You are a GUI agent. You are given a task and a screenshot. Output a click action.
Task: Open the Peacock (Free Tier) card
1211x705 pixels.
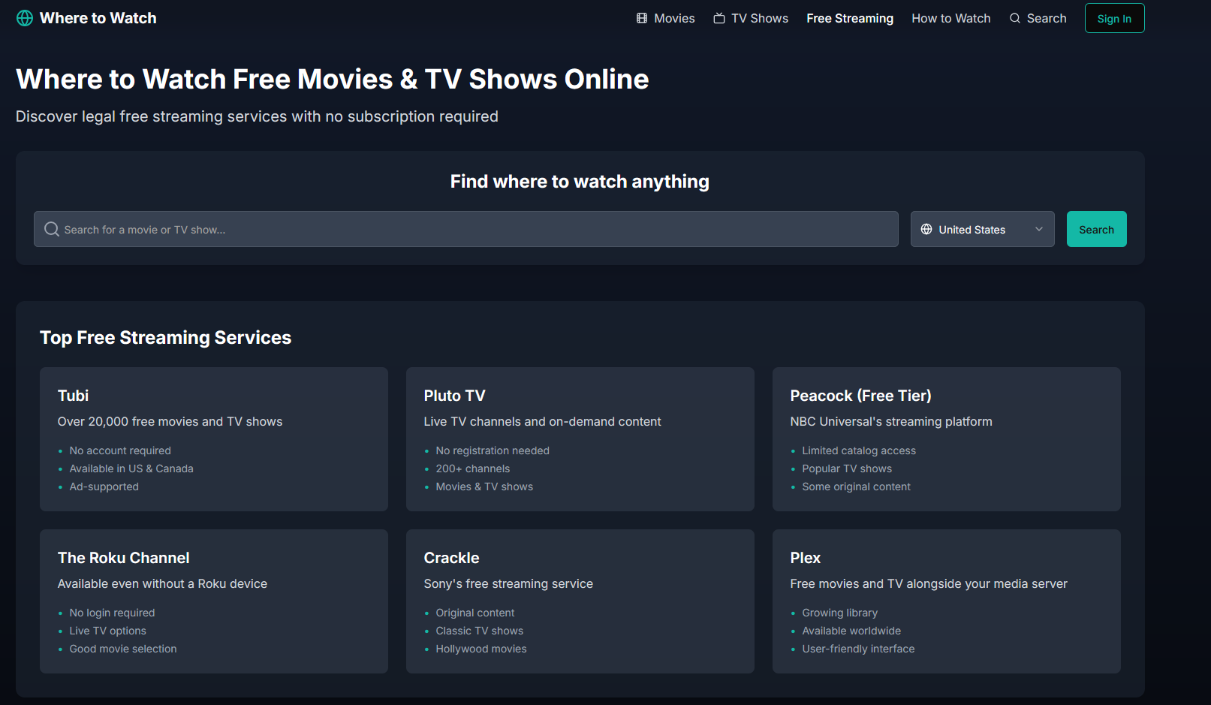[x=945, y=439]
